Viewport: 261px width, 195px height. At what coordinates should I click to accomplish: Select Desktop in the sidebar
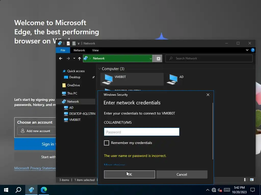pos(72,77)
